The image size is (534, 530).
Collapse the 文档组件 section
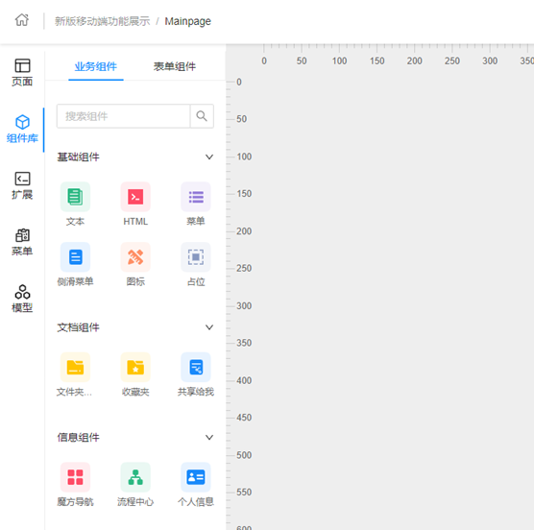click(x=209, y=327)
